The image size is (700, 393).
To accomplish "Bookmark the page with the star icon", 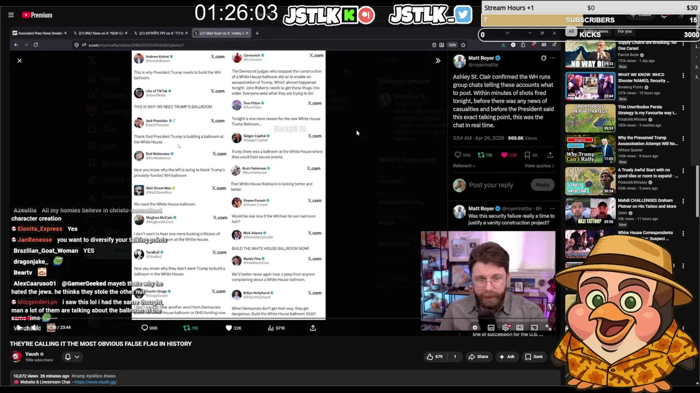I will [463, 45].
